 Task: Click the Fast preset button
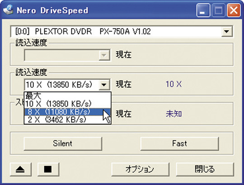[x=179, y=143]
